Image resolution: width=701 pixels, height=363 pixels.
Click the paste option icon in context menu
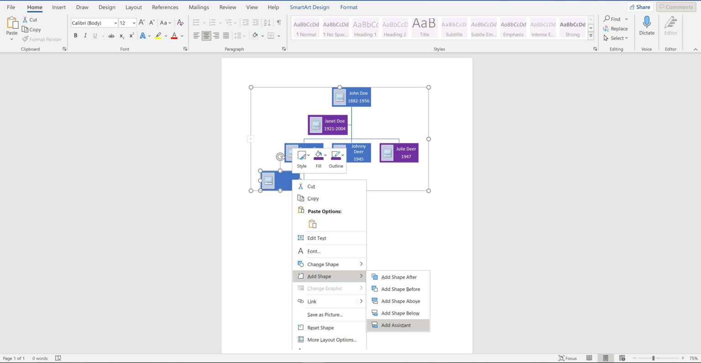[x=313, y=224]
